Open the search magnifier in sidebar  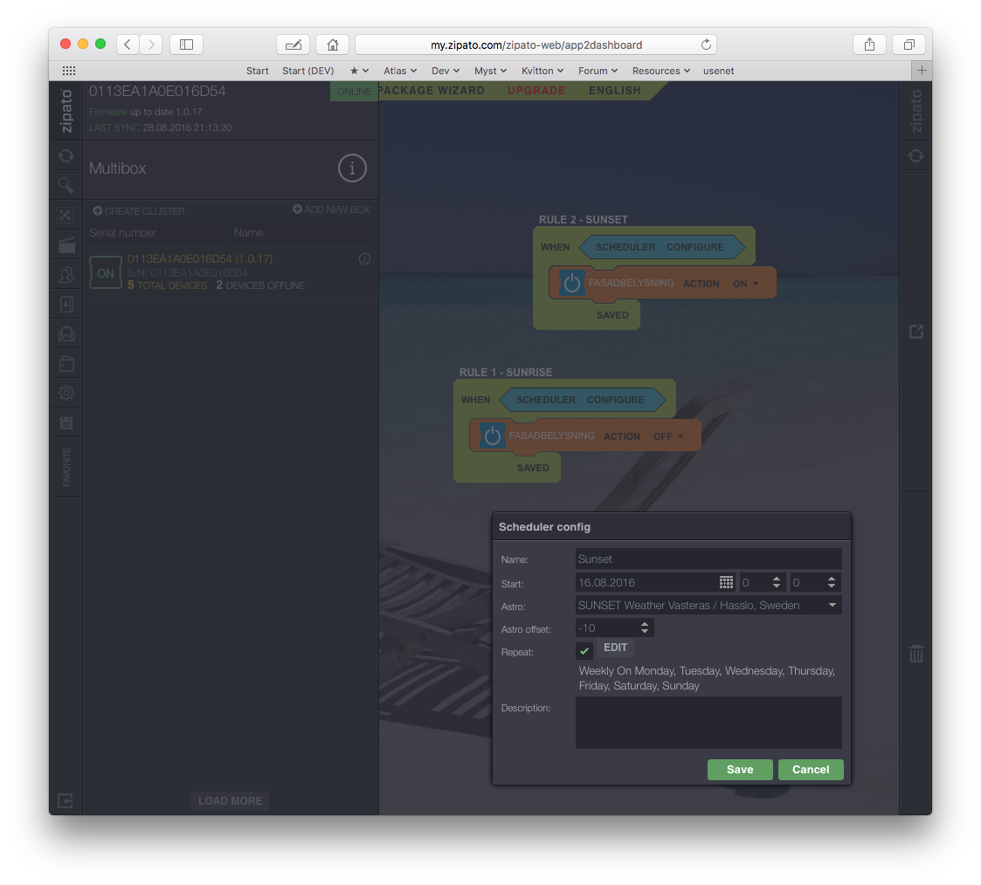pyautogui.click(x=66, y=185)
